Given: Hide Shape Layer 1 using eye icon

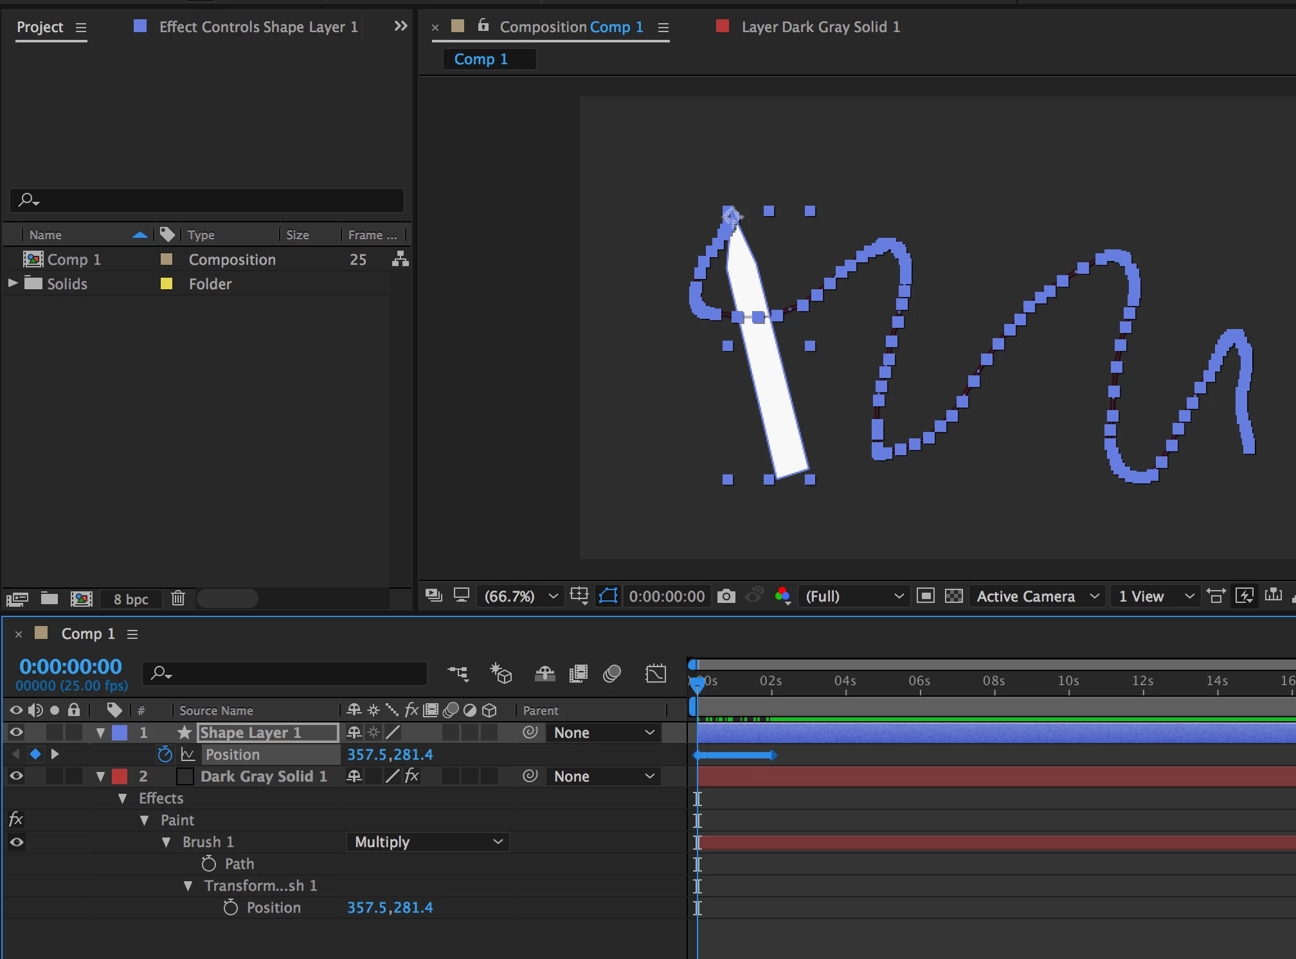Looking at the screenshot, I should 17,732.
